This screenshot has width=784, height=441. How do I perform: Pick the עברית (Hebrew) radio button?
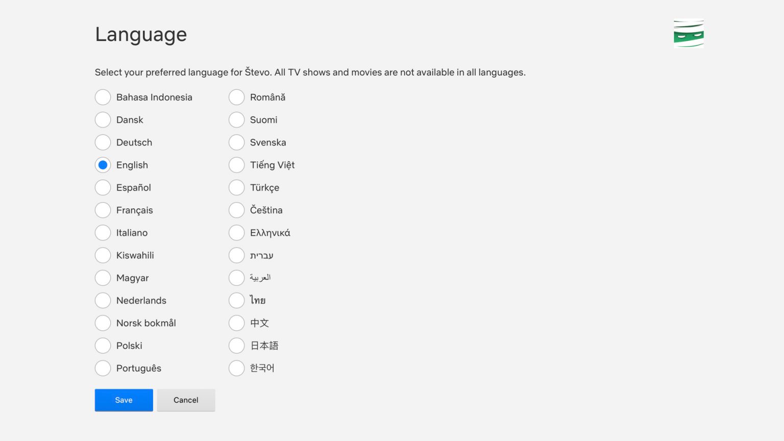236,255
